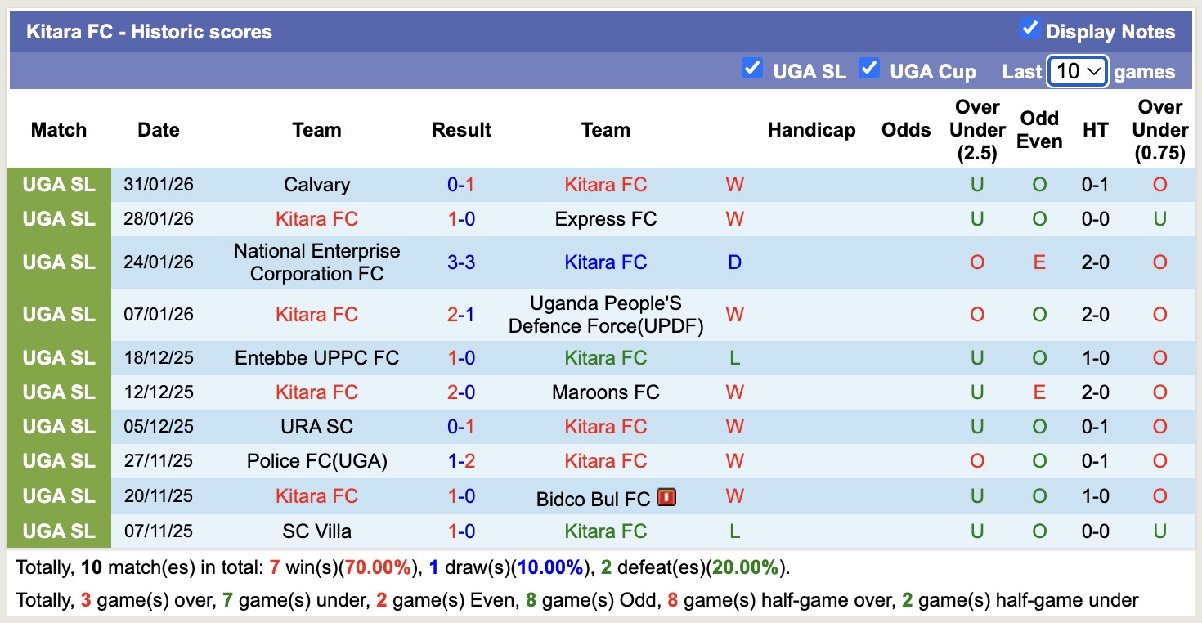Open the Express FC team link
Viewport: 1202px width, 623px height.
(605, 219)
